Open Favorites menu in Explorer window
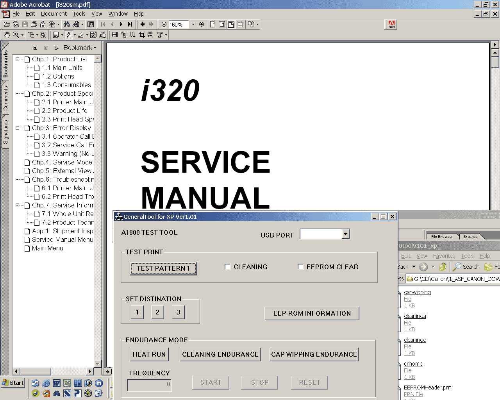500x400 pixels. coord(444,256)
